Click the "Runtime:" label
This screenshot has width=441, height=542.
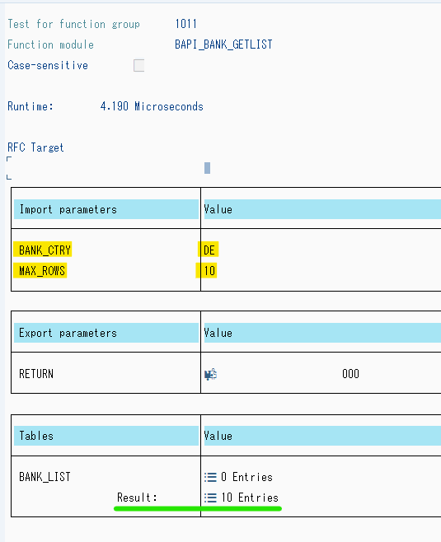[x=30, y=106]
